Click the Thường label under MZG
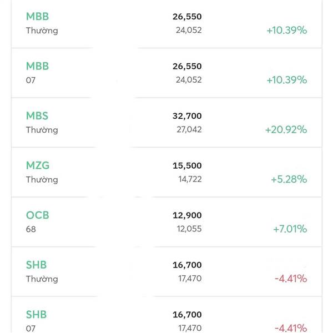 (x=42, y=179)
